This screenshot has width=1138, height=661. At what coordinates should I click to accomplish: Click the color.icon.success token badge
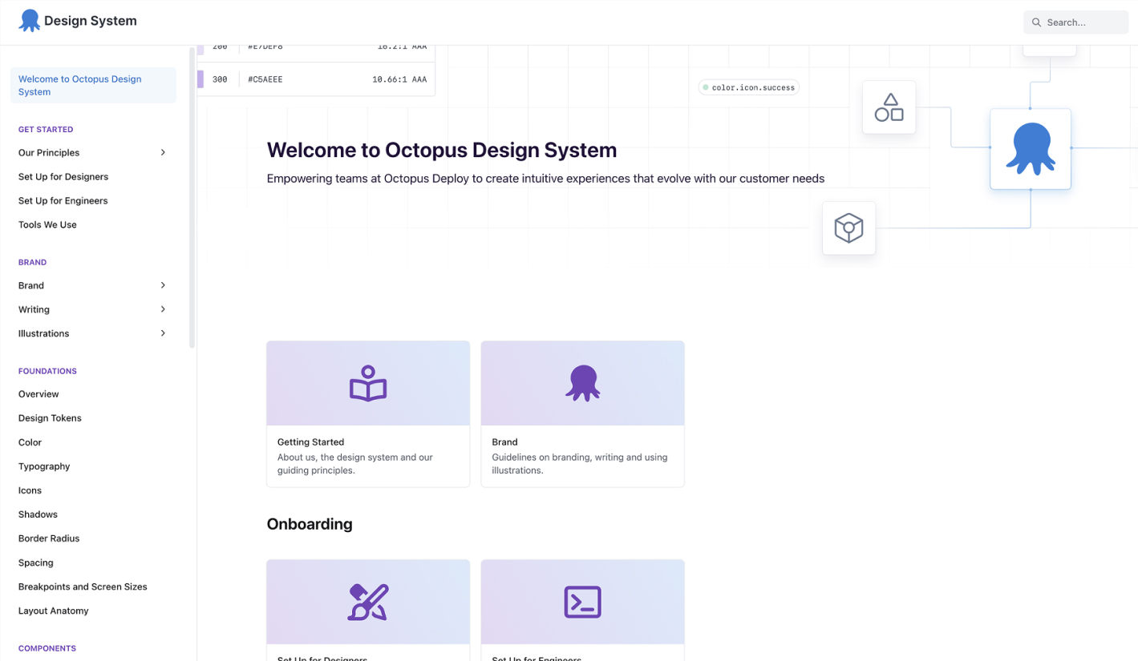[748, 87]
